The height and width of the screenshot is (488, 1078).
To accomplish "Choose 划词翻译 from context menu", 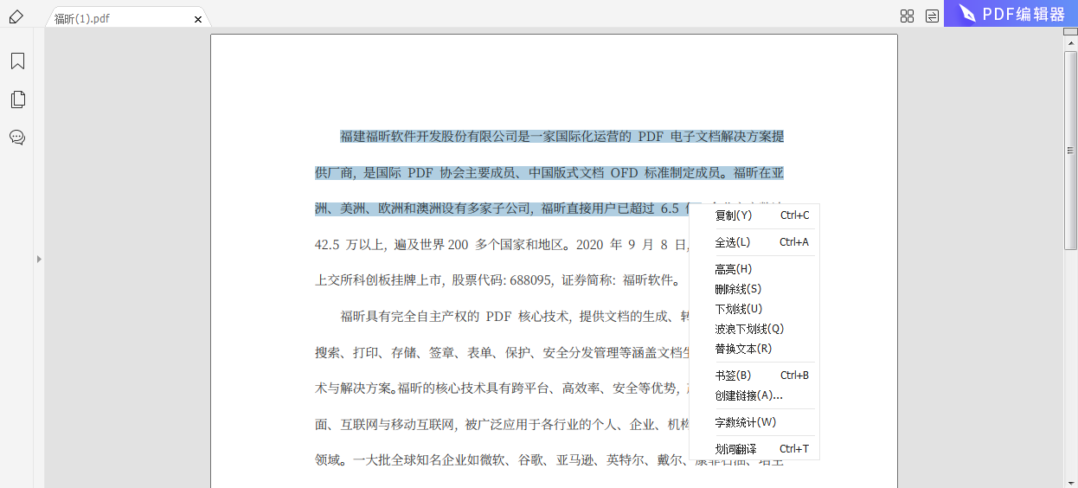I will (754, 449).
